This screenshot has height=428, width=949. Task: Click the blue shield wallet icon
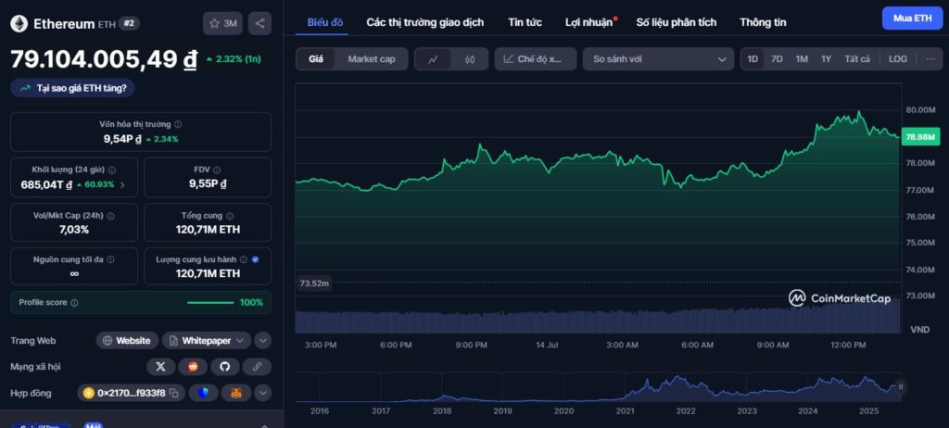point(203,393)
